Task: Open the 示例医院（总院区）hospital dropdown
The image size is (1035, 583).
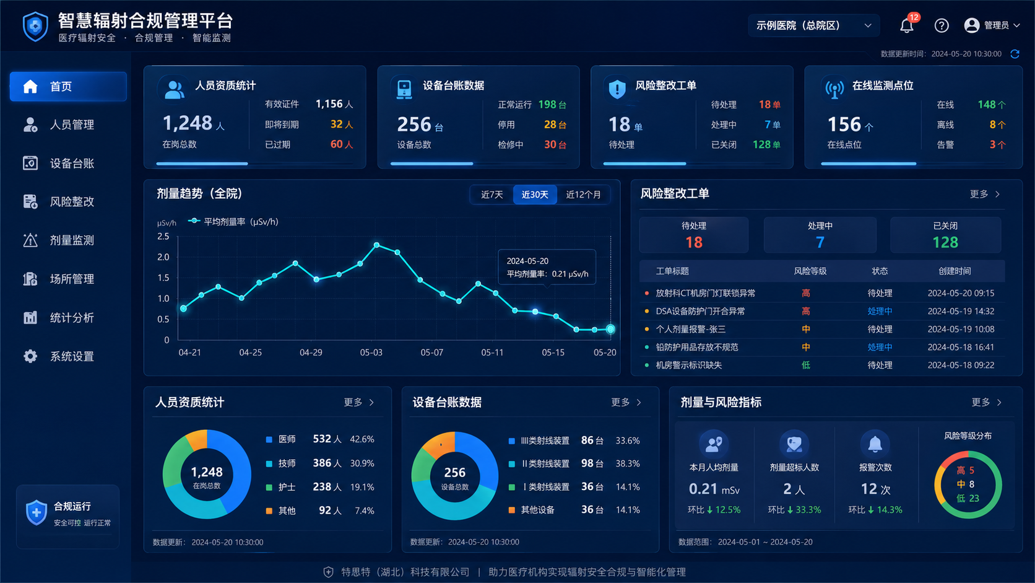Action: (x=814, y=25)
